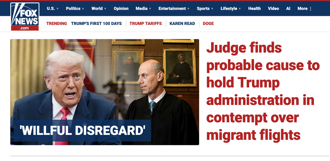Expand the Media dropdown arrow
The image size is (330, 161).
click(150, 9)
